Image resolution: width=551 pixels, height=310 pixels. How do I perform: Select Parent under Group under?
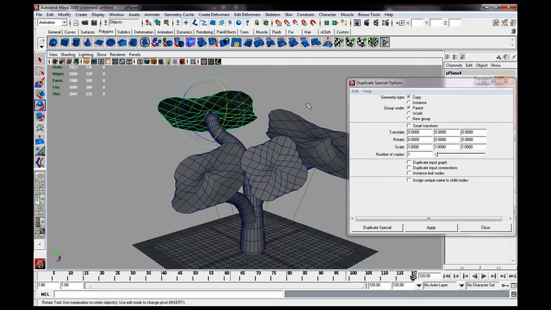click(409, 108)
